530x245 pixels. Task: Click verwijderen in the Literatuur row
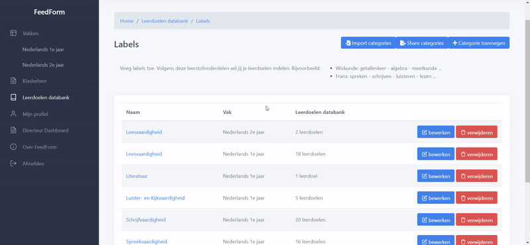(476, 176)
